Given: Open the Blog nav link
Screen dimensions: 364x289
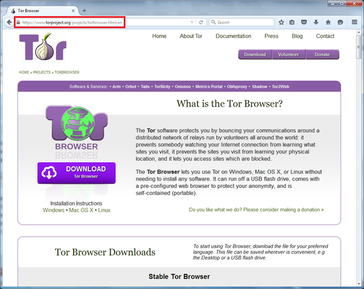Looking at the screenshot, I should (x=297, y=36).
